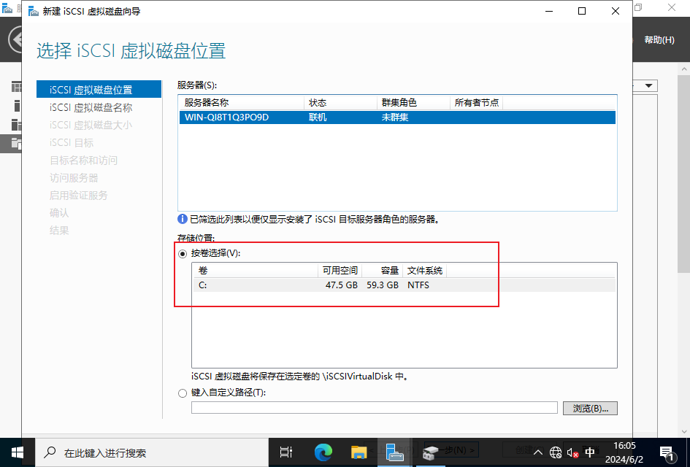
Task: Launch Microsoft Edge from the taskbar
Action: click(x=323, y=452)
